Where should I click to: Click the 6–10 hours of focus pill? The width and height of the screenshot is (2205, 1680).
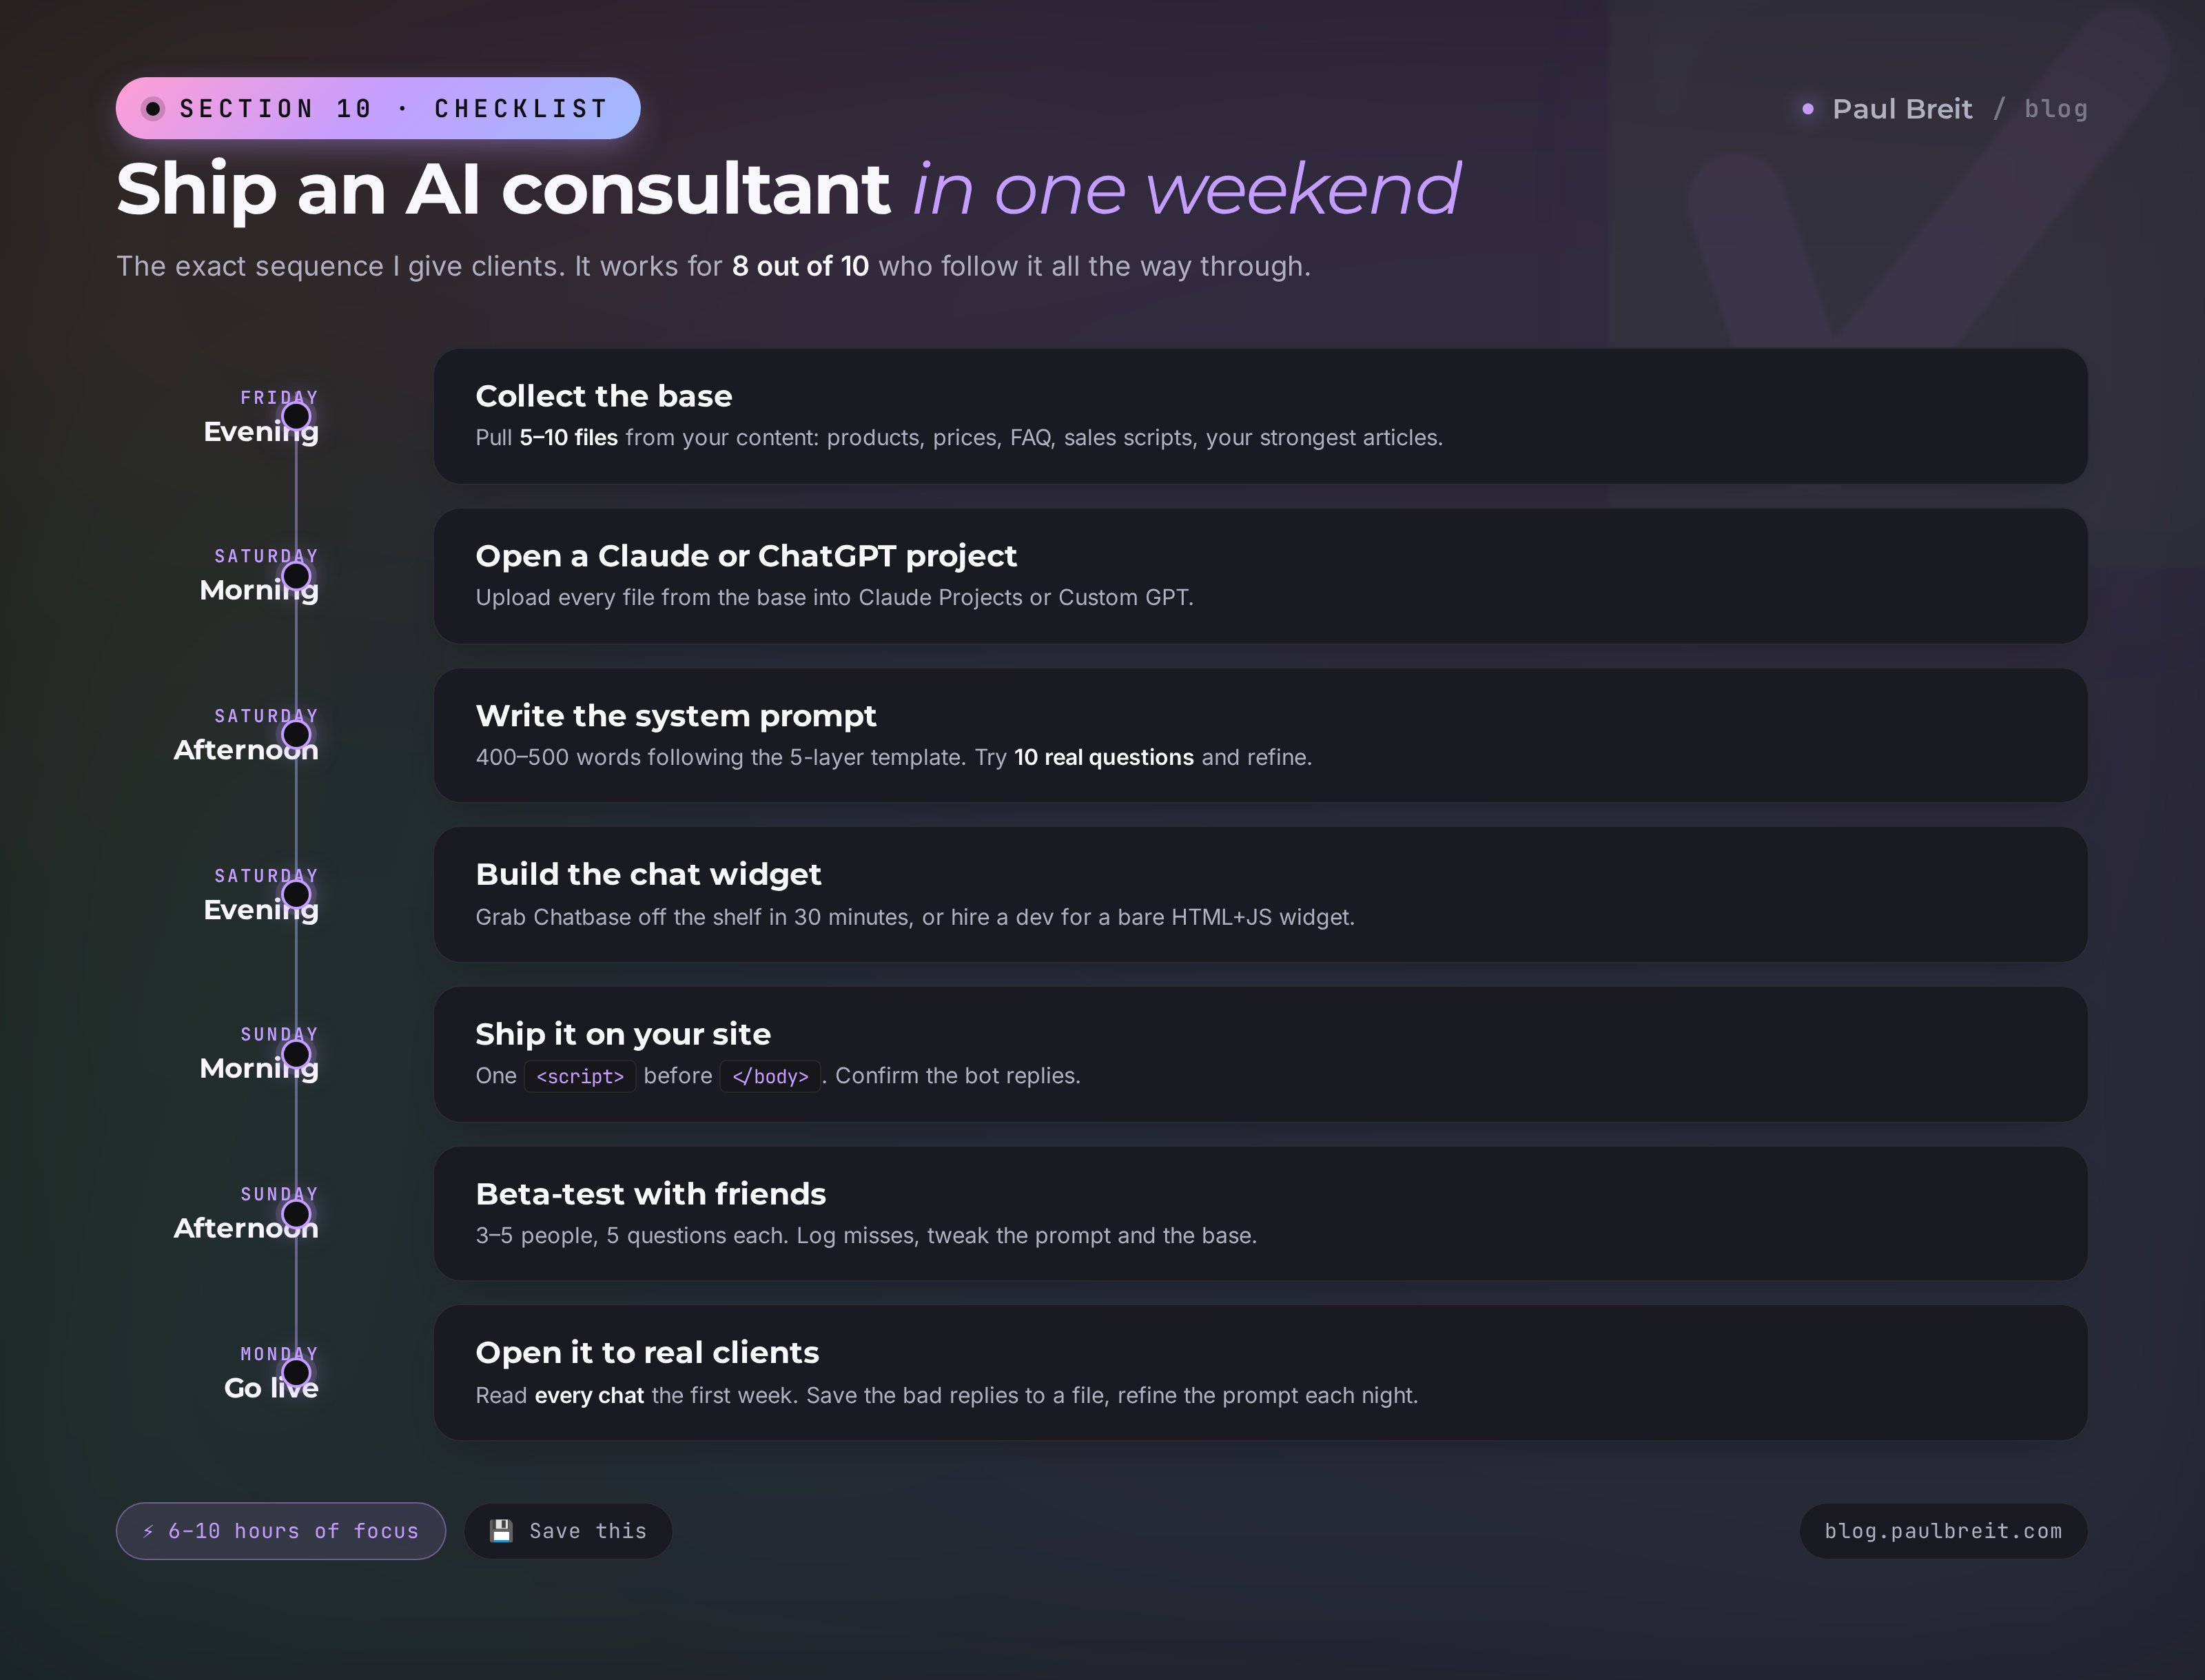[281, 1531]
